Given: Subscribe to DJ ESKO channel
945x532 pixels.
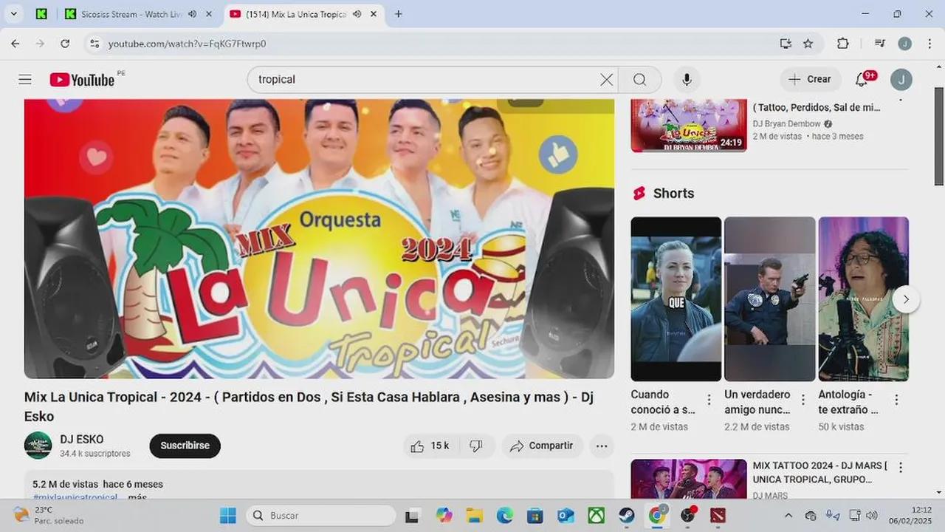Looking at the screenshot, I should click(x=185, y=446).
